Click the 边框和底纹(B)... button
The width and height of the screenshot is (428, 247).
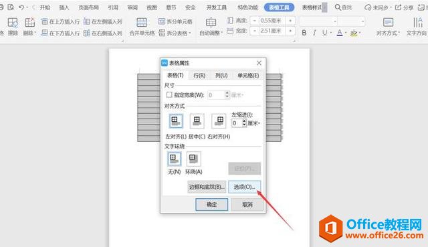pos(207,187)
